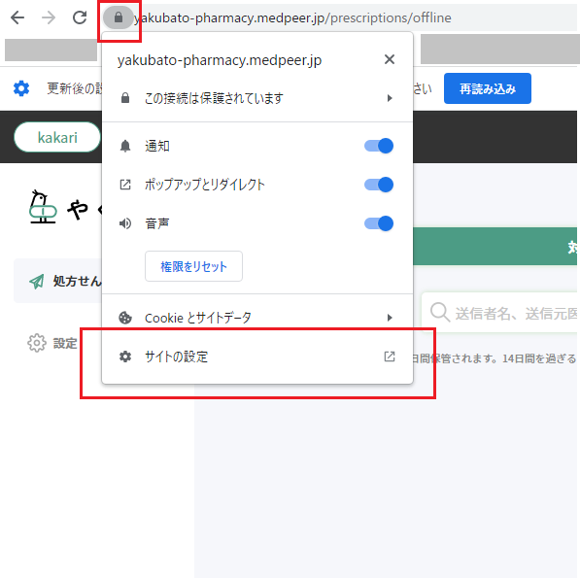
Task: Click the address bar URL text
Action: coord(292,17)
